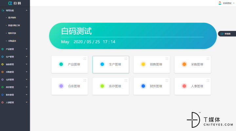Click the 白码 logo in the sidebar header

coord(15,3)
